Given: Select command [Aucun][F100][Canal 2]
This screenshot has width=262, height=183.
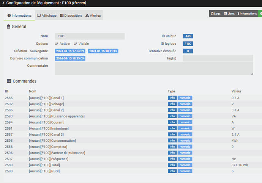Looking at the screenshot, I should [x=46, y=110].
